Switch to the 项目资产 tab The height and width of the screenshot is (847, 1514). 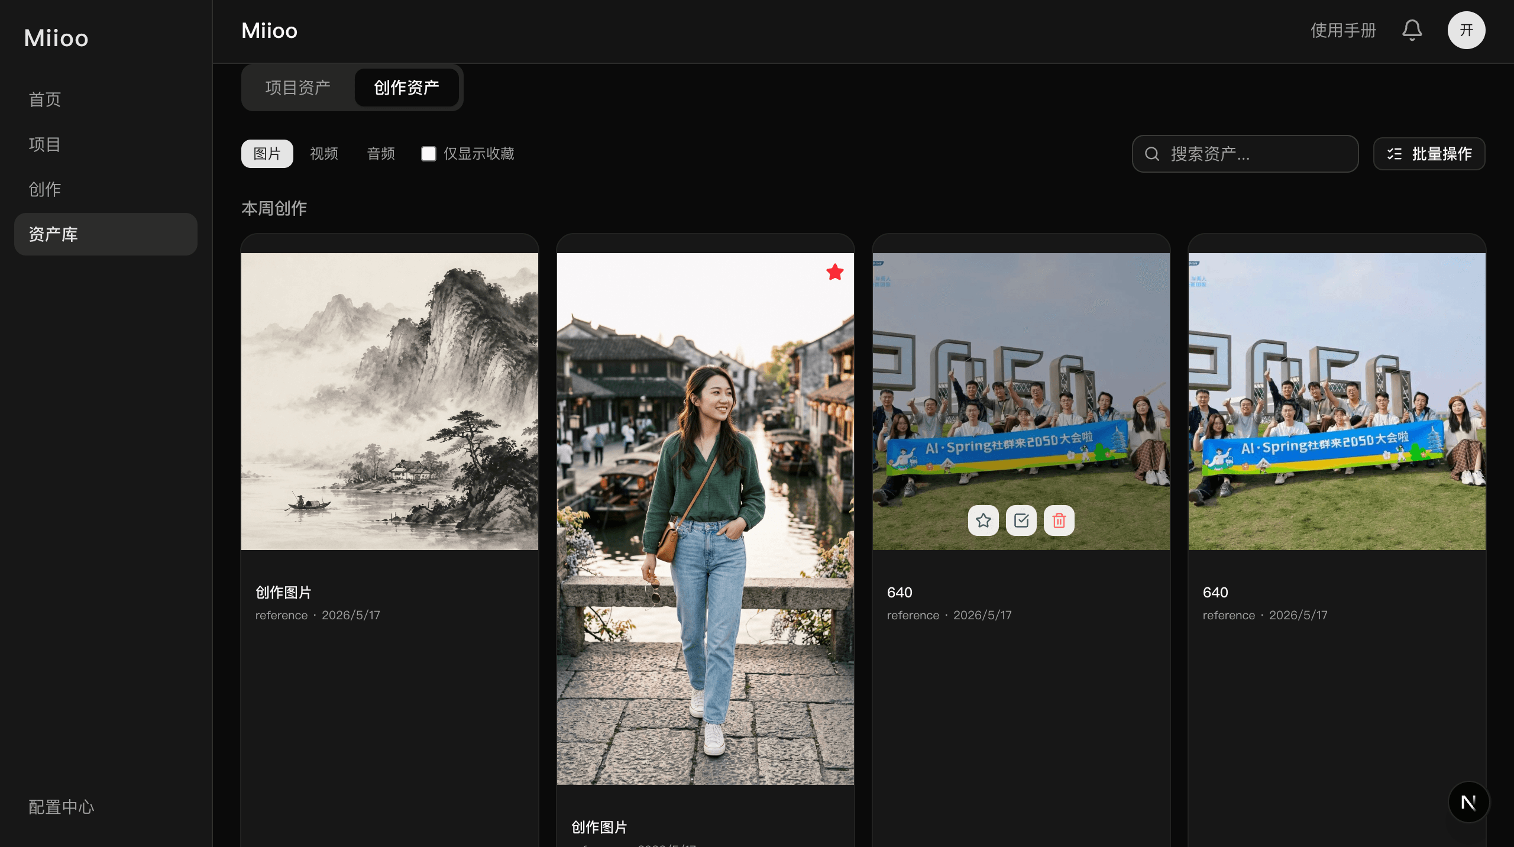[x=297, y=88]
